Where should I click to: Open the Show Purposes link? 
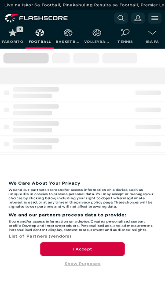(x=83, y=264)
